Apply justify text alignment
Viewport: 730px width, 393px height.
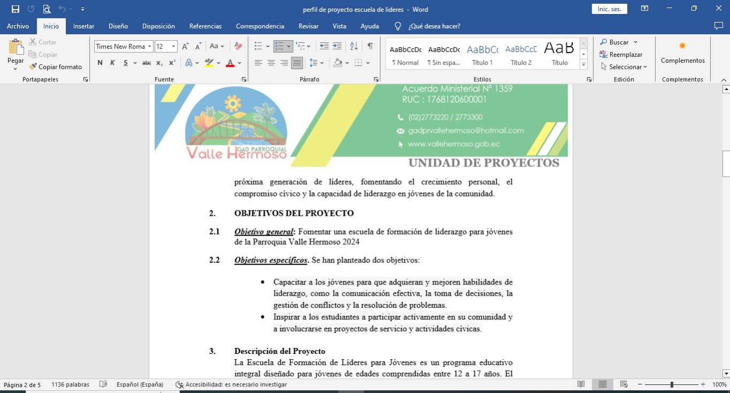click(297, 63)
